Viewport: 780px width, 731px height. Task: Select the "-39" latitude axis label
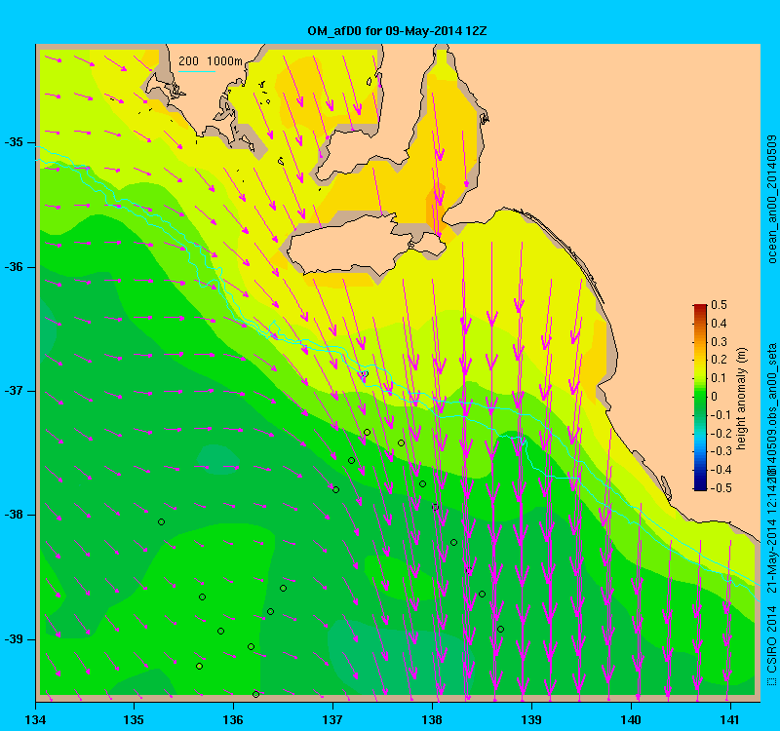pyautogui.click(x=14, y=639)
